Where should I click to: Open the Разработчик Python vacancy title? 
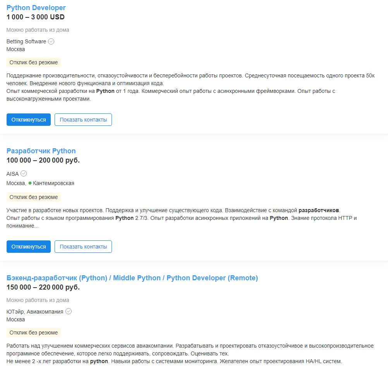pos(41,151)
